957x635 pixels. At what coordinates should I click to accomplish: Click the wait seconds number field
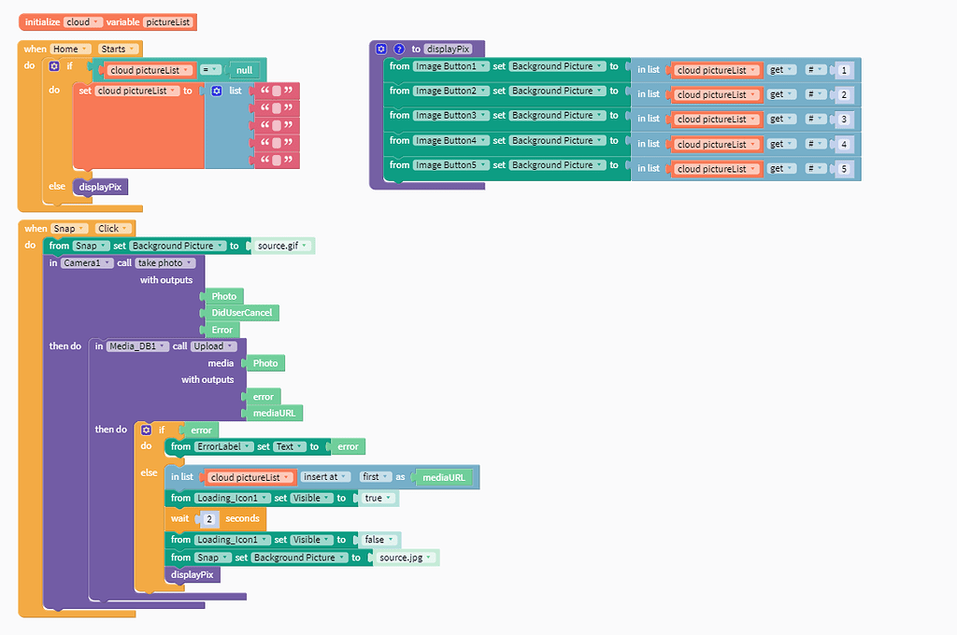[x=208, y=519]
